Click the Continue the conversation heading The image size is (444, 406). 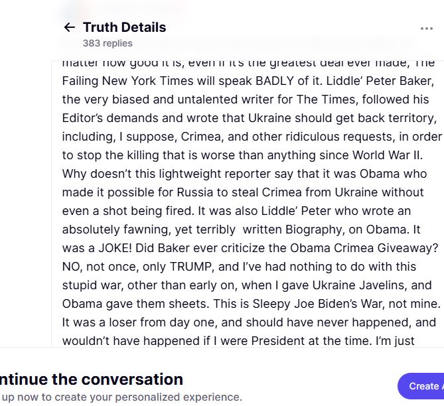coord(92,379)
